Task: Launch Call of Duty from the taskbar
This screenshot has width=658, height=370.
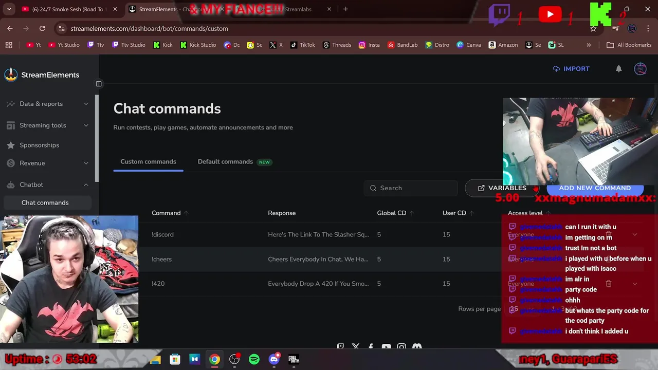Action: point(294,359)
